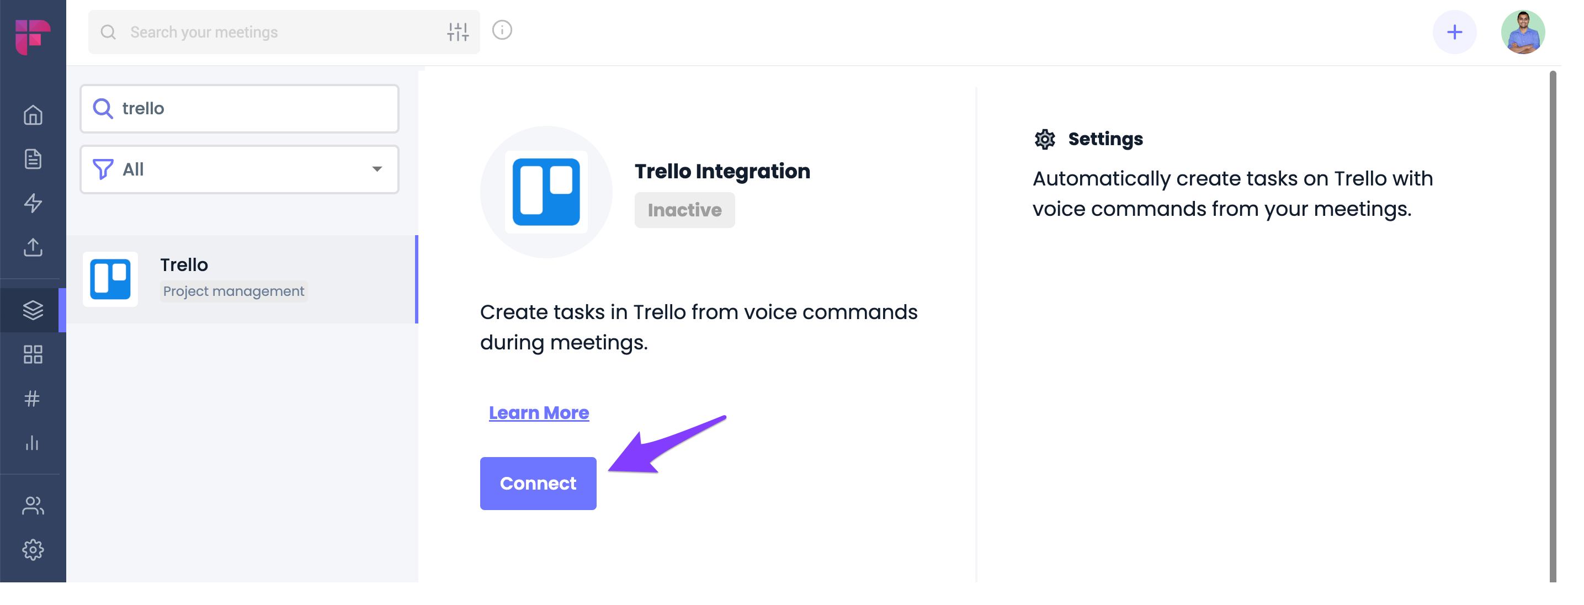Click the Settings gear icon on right panel
1584x605 pixels.
pyautogui.click(x=1044, y=139)
